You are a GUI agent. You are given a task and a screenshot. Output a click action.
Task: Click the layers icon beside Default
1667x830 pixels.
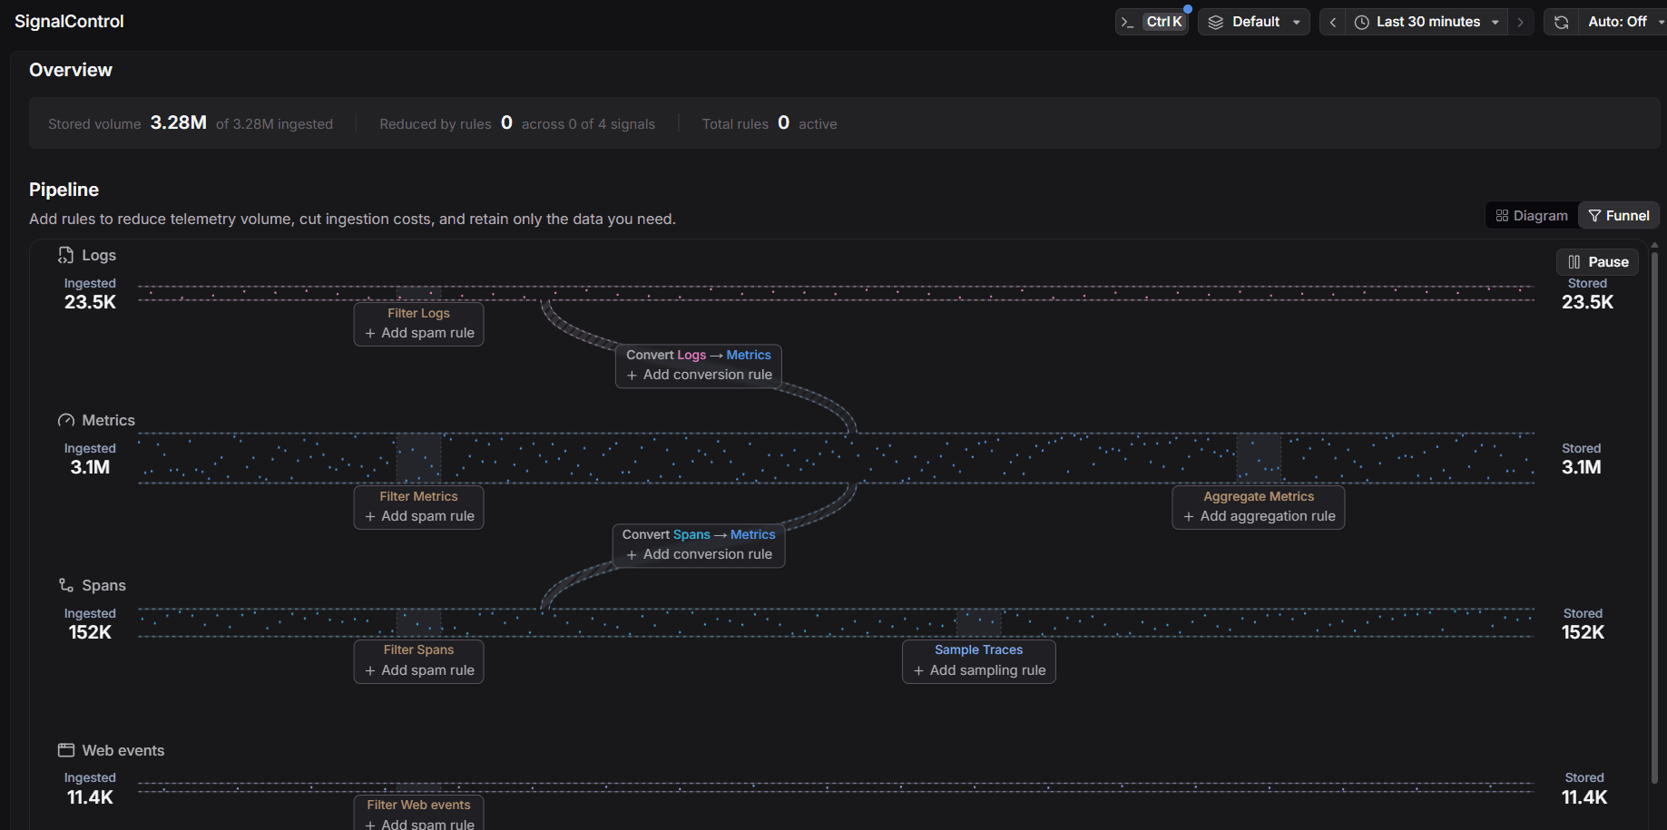[1216, 23]
